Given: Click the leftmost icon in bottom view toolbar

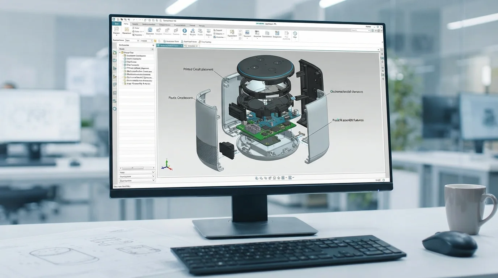Looking at the screenshot, I should click(x=257, y=178).
